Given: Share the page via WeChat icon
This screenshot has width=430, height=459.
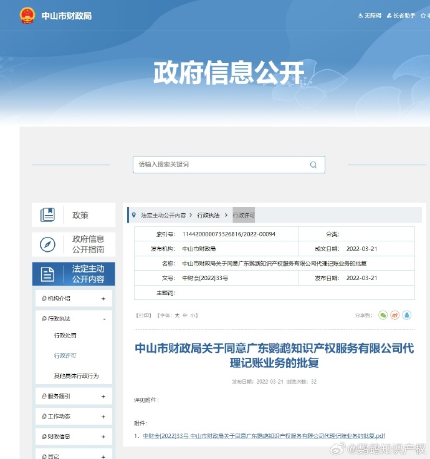Looking at the screenshot, I should coord(383,316).
